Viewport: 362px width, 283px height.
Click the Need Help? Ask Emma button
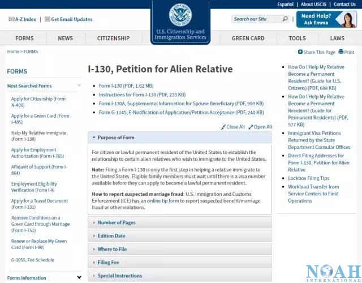[x=326, y=19]
